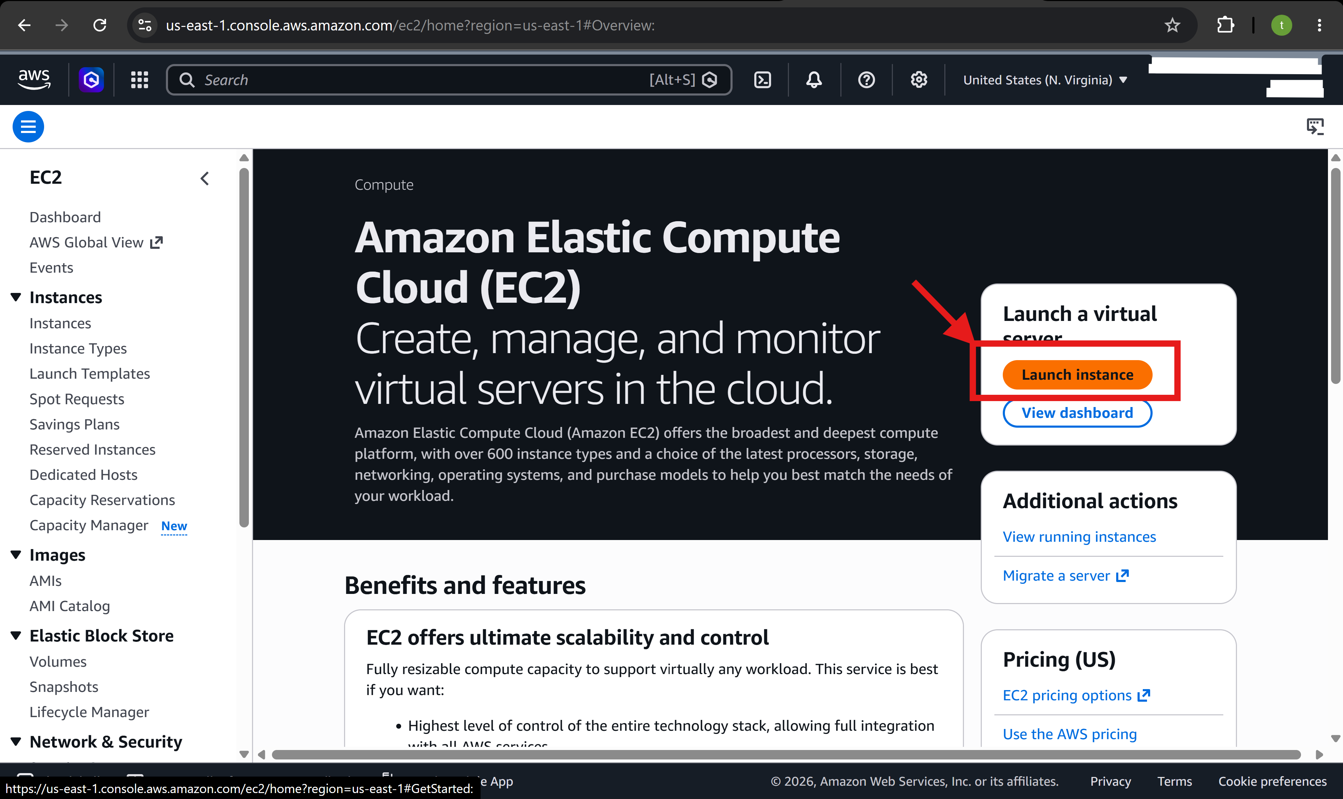The image size is (1343, 799).
Task: Click the Launch instance button
Action: click(x=1077, y=375)
